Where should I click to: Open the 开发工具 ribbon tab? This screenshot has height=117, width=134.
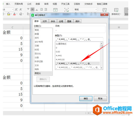tap(65, 4)
